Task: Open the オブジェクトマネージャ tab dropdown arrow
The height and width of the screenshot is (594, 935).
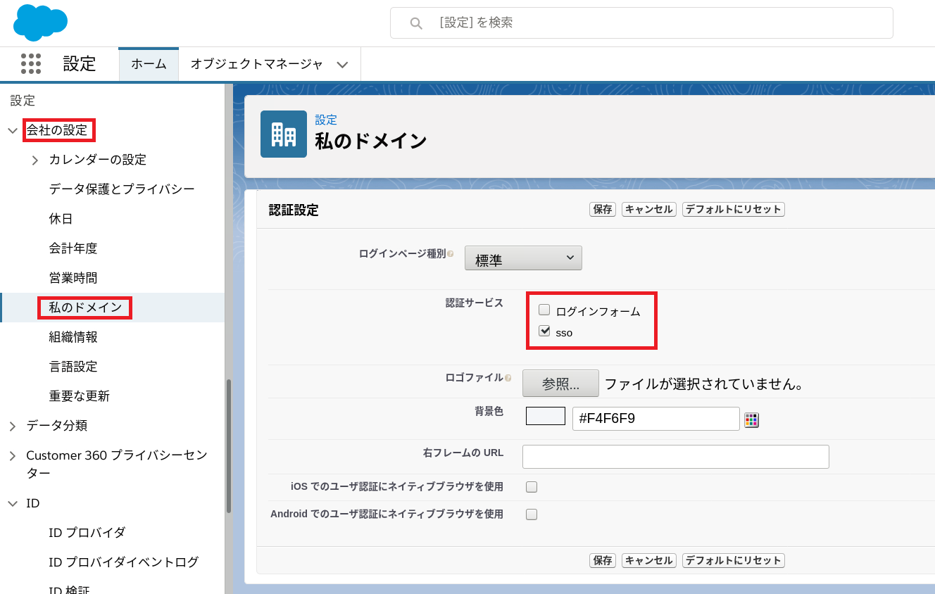Action: click(x=342, y=65)
